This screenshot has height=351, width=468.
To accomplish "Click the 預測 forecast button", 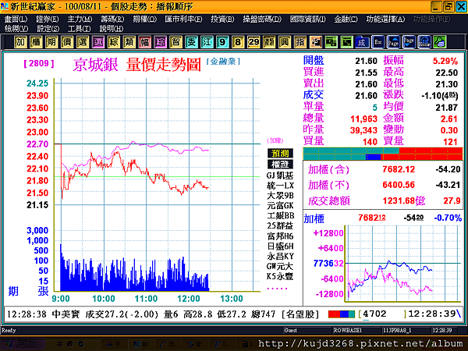I will (280, 154).
